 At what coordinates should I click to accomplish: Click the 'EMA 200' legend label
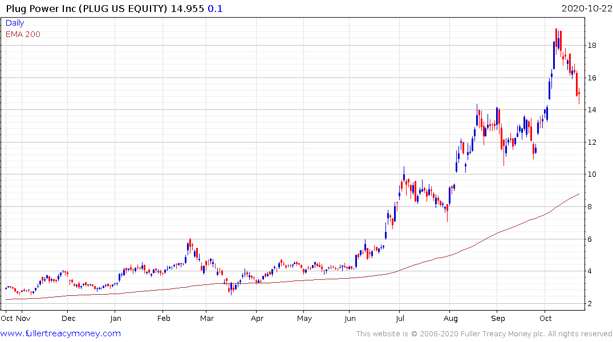23,34
